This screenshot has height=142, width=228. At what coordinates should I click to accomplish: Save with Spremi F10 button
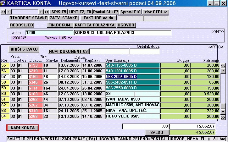[131, 12]
